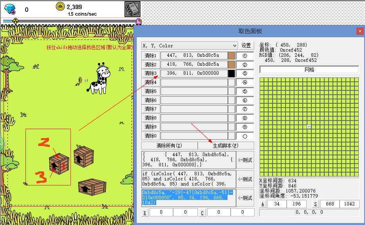This screenshot has width=365, height=225.
Task: Click the brown color swatch in row 1
Action: 231,56
